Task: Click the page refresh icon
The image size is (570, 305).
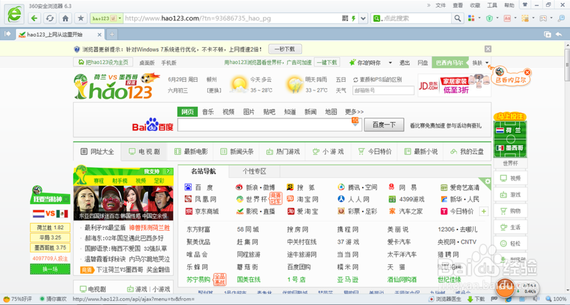Action: tap(50, 18)
